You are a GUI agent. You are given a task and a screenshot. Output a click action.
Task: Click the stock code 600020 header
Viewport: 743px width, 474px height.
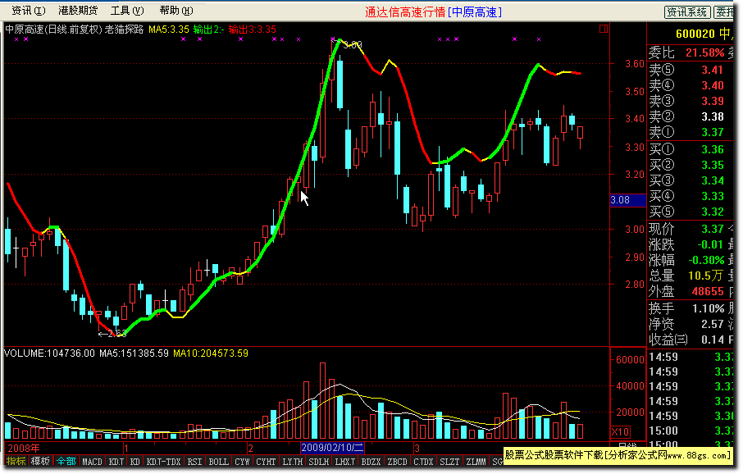tap(695, 34)
